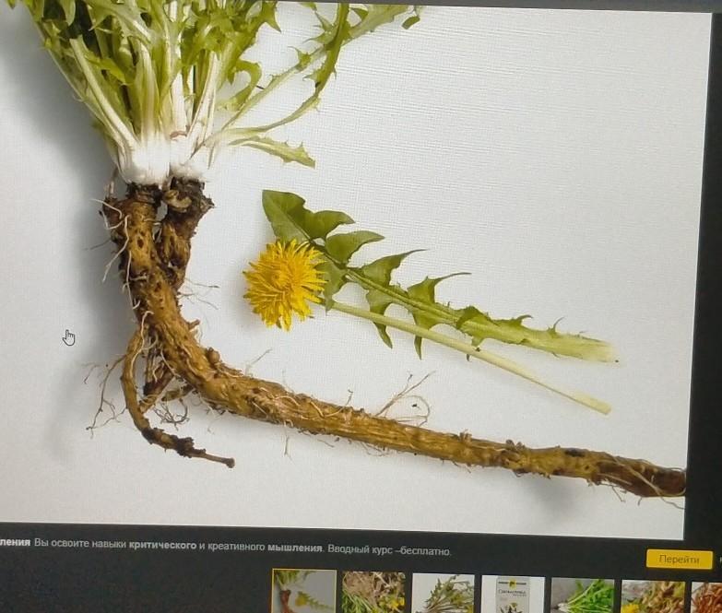Open the last thumbnail with reddish roots
This screenshot has width=722, height=613.
tap(706, 598)
